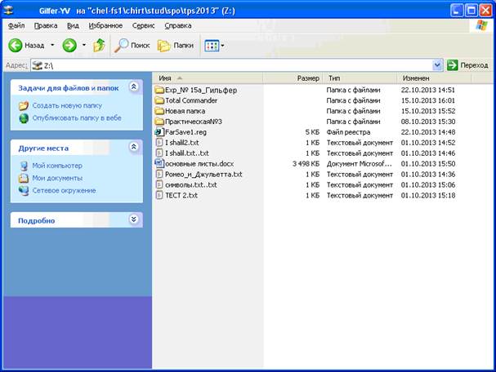The height and width of the screenshot is (372, 496).
Task: Click Опубликовать папку globe icon
Action: coord(24,118)
